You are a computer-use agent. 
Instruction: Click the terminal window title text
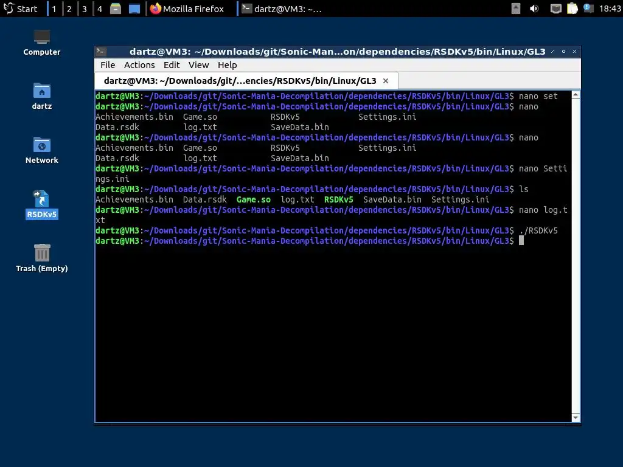pos(337,52)
